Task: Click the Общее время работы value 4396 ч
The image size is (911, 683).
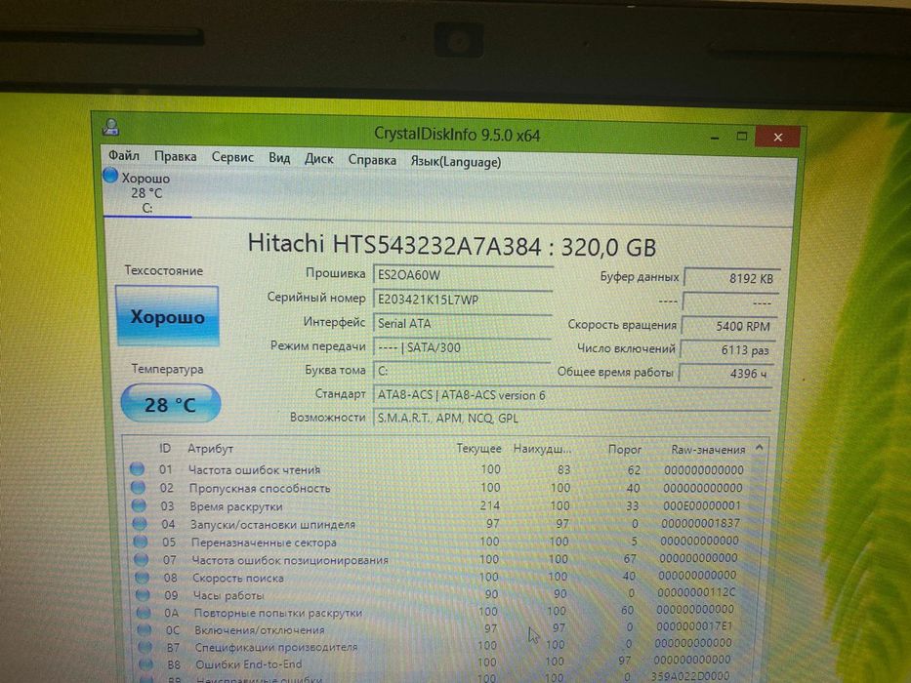Action: pos(726,374)
